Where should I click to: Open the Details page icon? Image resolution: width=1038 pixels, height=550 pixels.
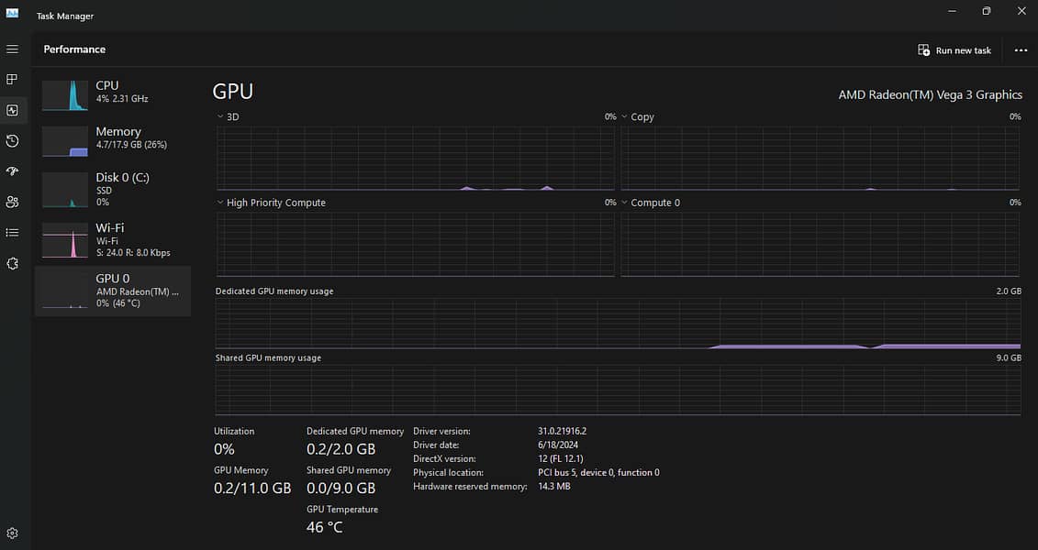12,233
